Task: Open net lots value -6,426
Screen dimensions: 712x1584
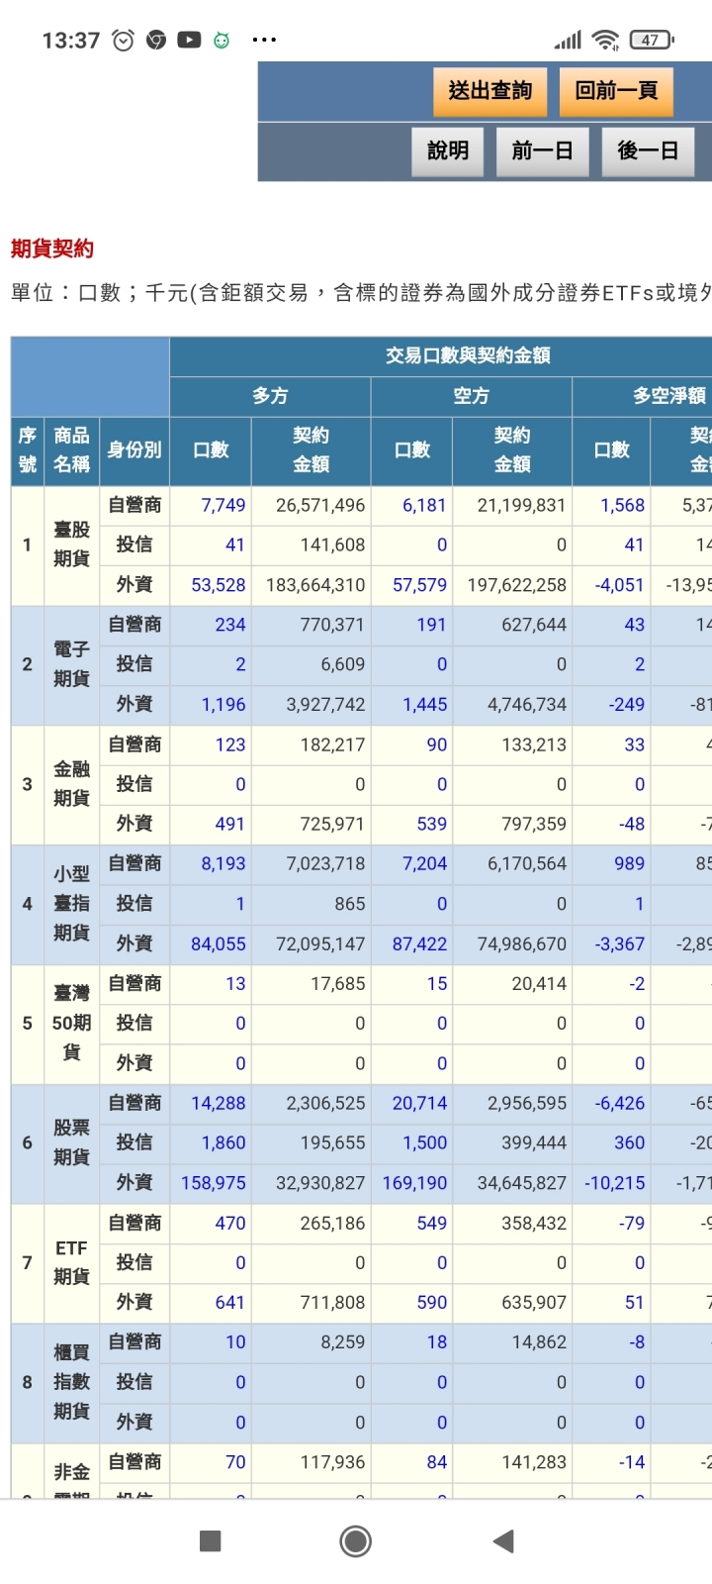Action: tap(620, 1103)
